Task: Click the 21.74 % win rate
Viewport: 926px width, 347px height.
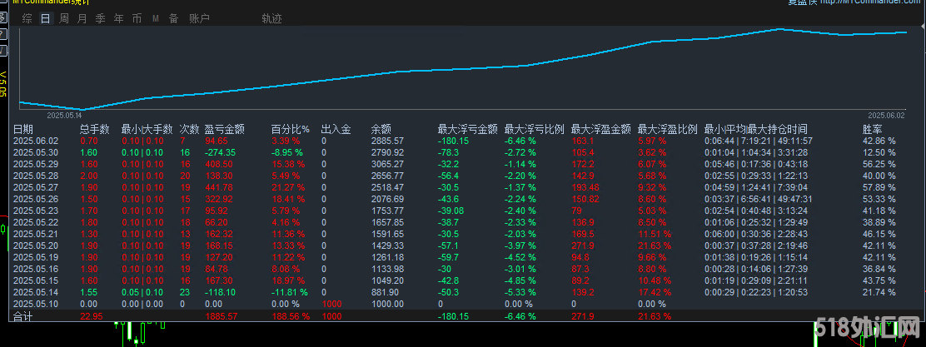Action: (x=879, y=292)
